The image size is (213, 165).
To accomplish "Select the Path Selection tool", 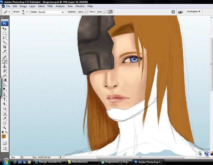I will (x=4, y=104).
